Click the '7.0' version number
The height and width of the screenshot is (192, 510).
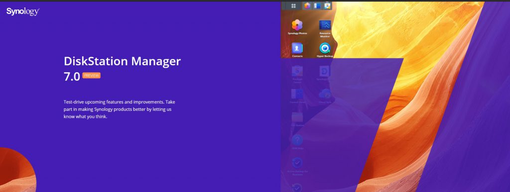point(72,77)
